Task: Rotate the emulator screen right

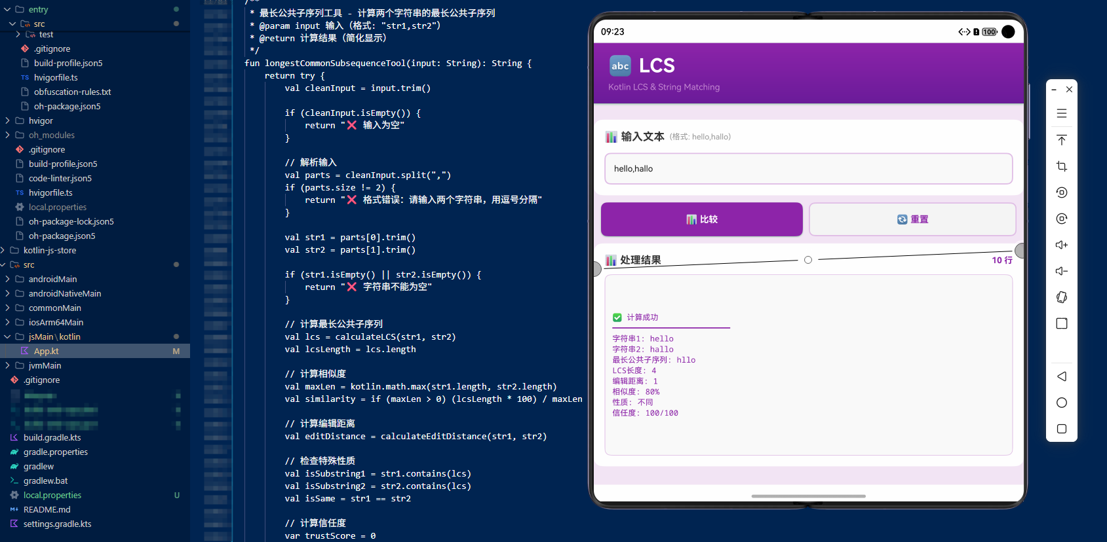Action: tap(1062, 219)
